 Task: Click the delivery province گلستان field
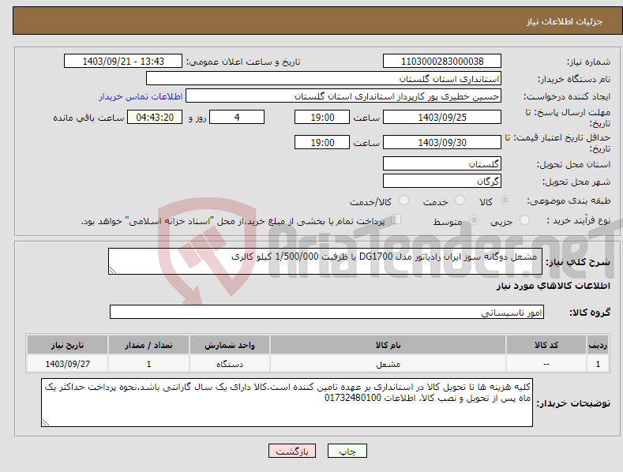[x=442, y=163]
